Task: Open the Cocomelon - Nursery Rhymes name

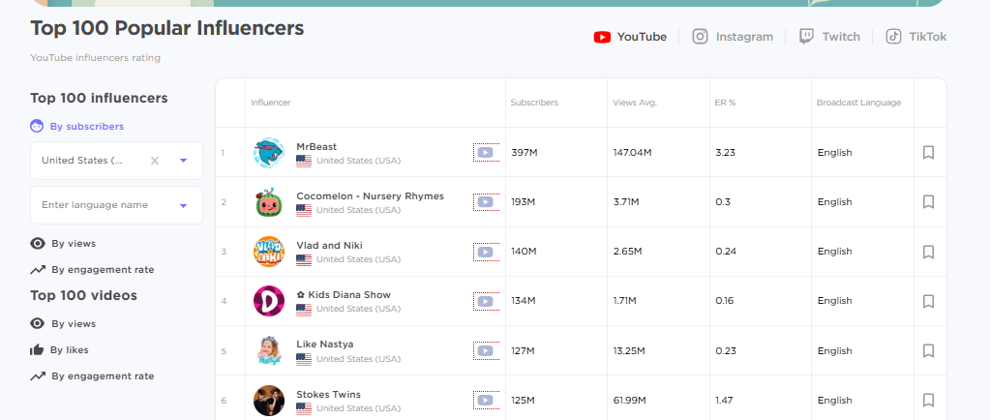Action: tap(370, 195)
